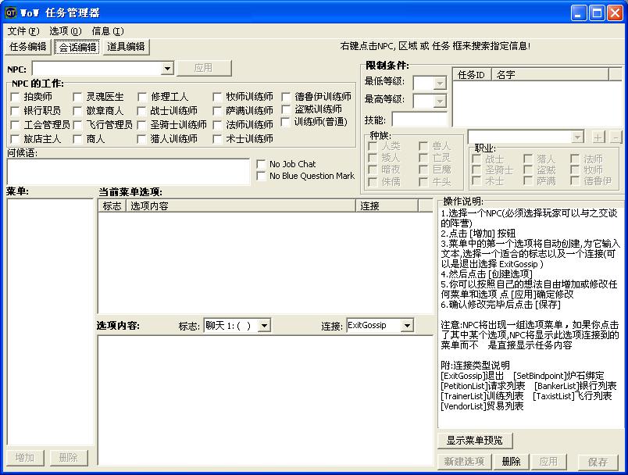Click the minus button beside quest dropdown
The height and width of the screenshot is (475, 628).
click(616, 137)
